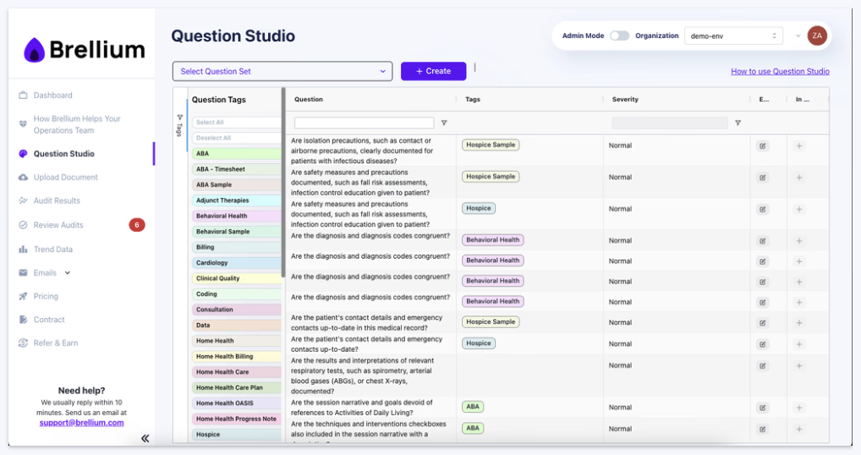Edit the session narrative ABA question
This screenshot has height=455, width=861.
click(x=763, y=408)
